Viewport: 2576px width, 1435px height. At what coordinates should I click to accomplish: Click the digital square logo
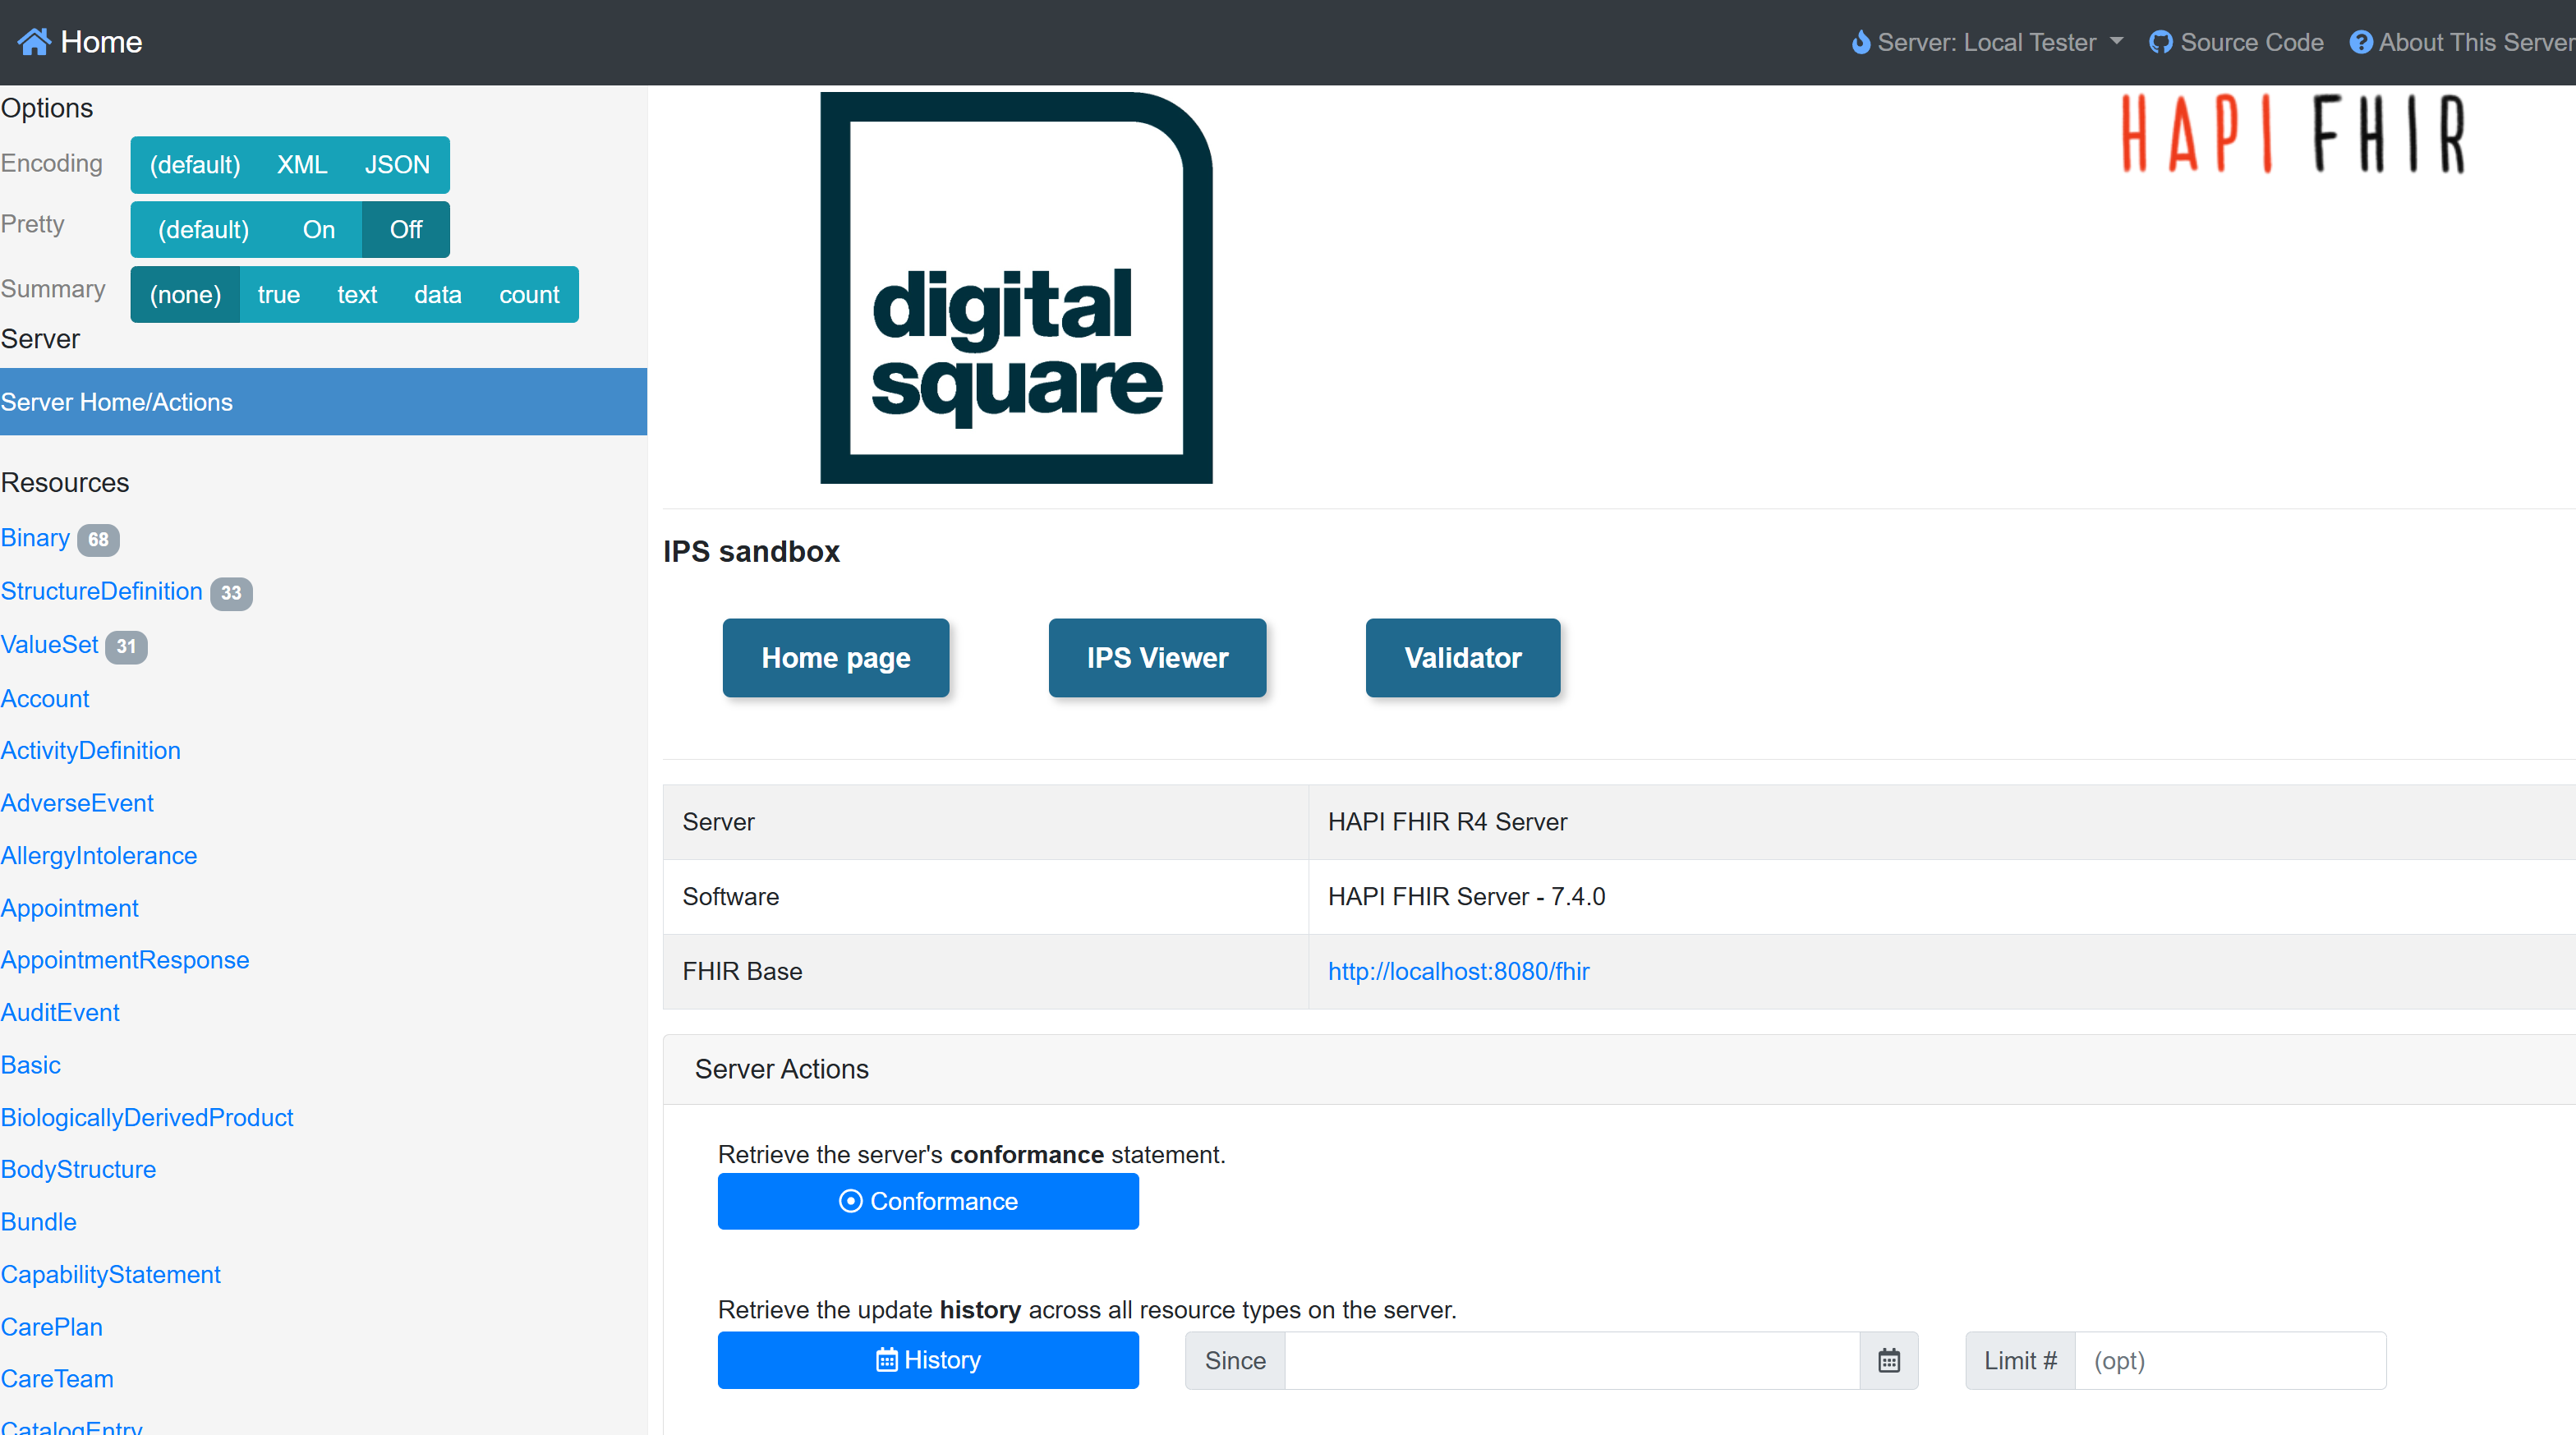pyautogui.click(x=1016, y=288)
